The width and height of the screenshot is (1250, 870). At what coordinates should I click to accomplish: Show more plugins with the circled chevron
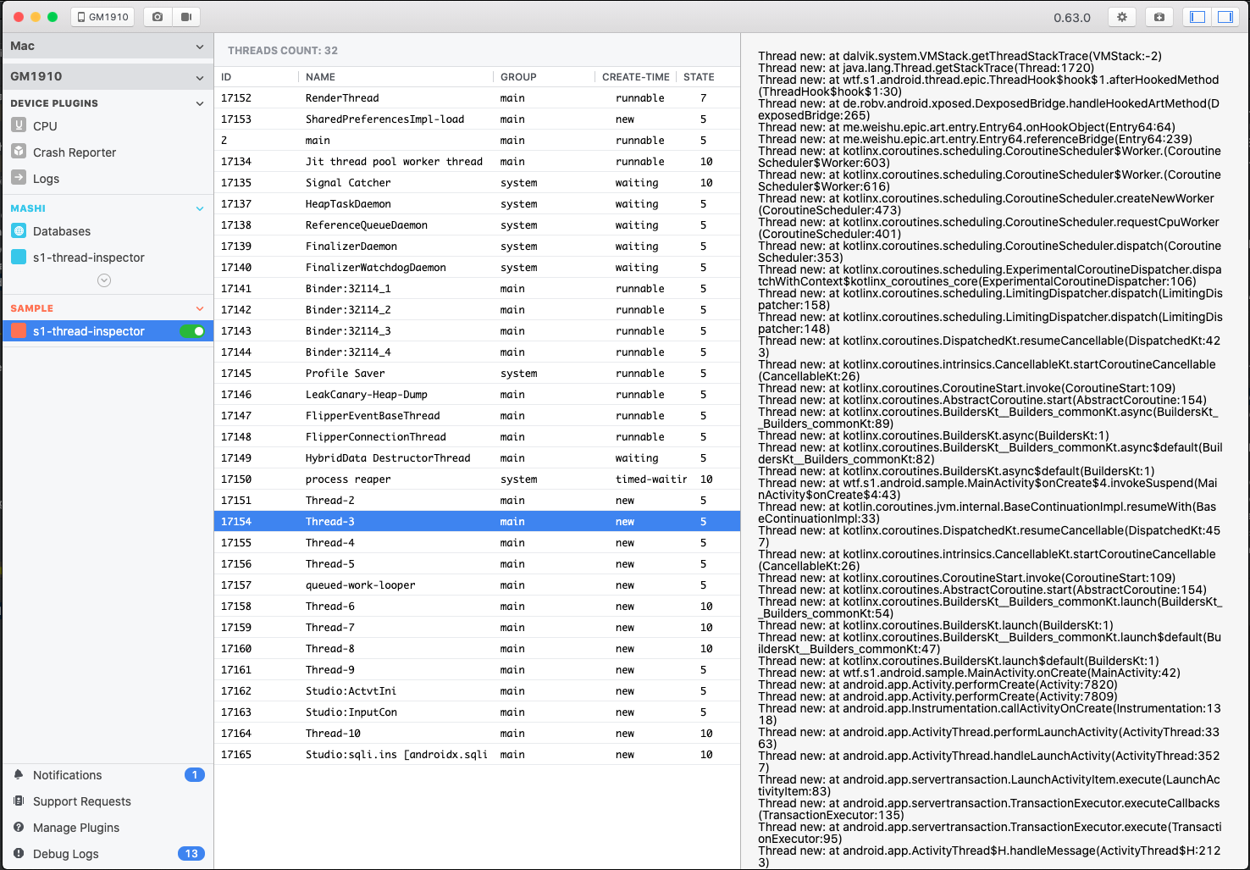click(x=104, y=280)
